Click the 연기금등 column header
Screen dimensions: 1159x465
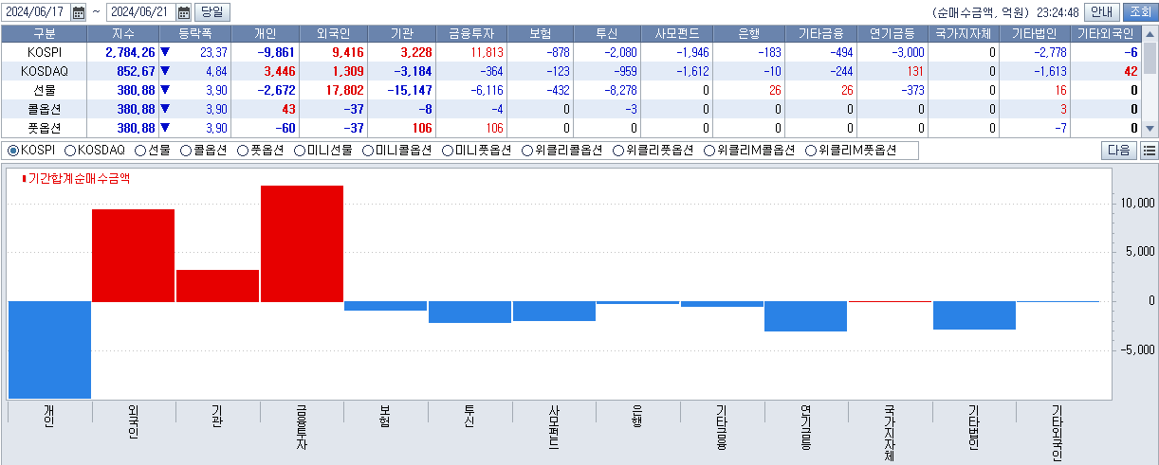[892, 33]
